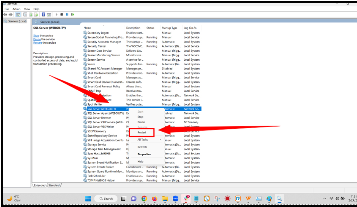This screenshot has width=357, height=207.
Task: Toggle the Show/Hide Console Tree toolbar icon
Action: click(18, 15)
